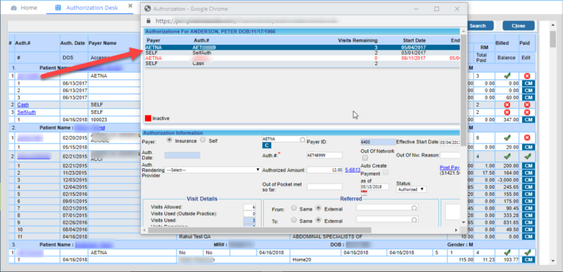The image size is (563, 272).
Task: Close the Authorization Desk tab with the X
Action: (130, 6)
